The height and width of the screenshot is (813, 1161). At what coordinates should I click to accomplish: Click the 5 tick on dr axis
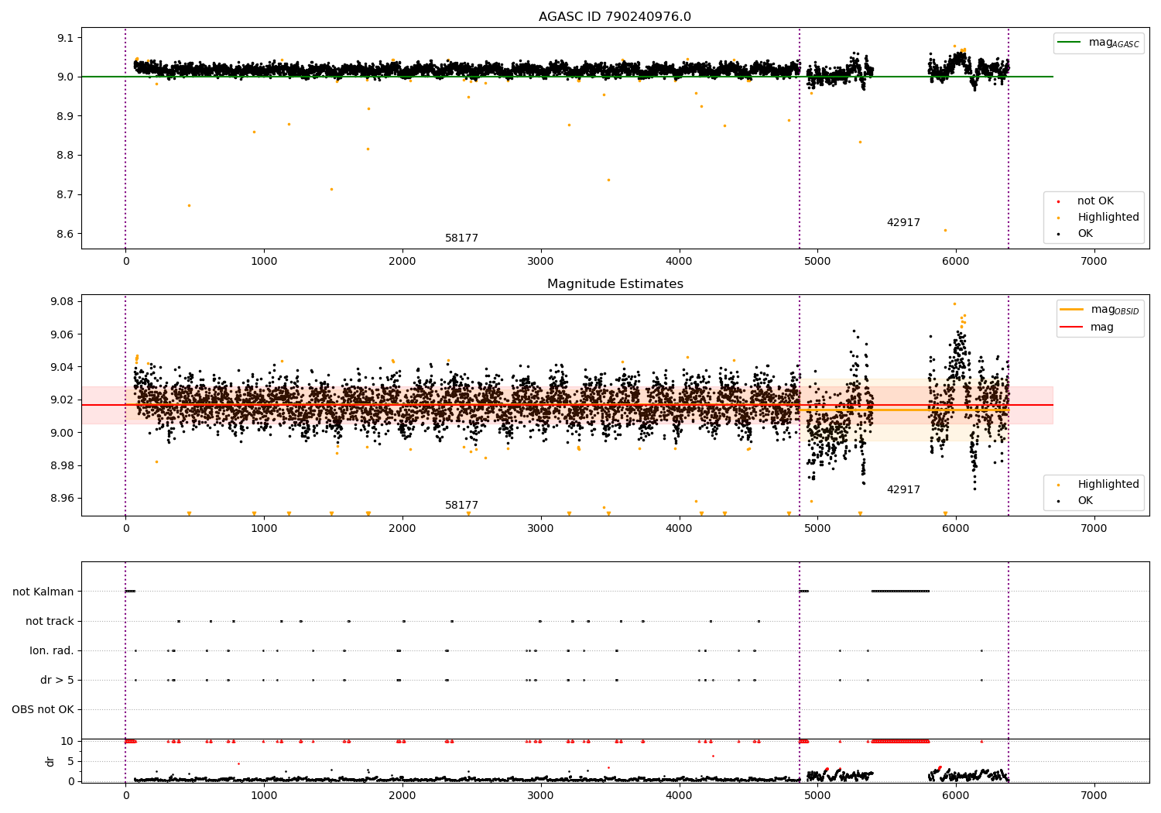click(71, 762)
